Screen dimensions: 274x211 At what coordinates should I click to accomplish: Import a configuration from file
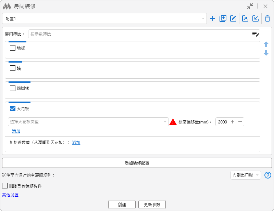click(x=256, y=19)
